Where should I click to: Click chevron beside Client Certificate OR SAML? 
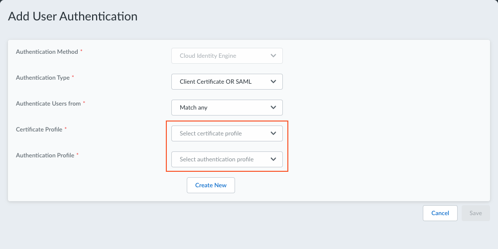tap(273, 82)
